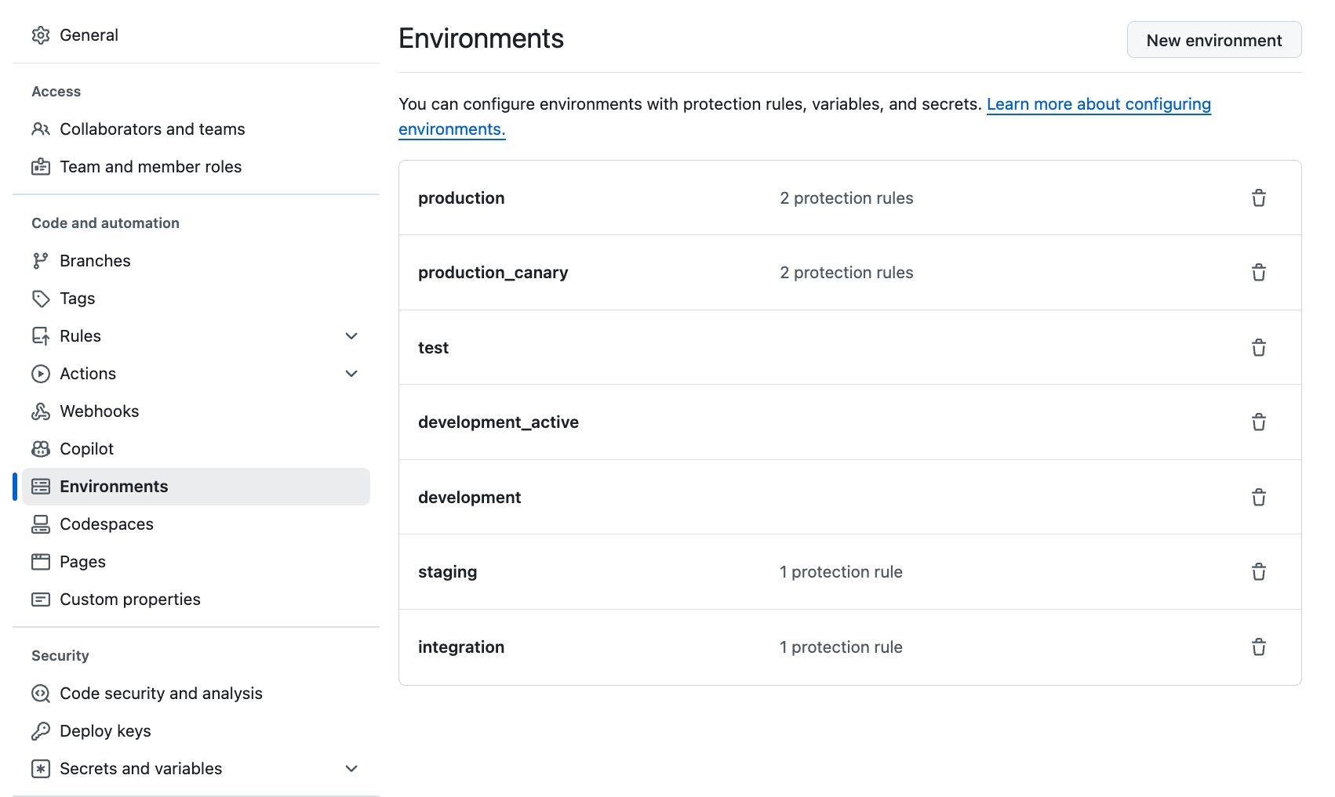Delete the staging environment via trash icon
Viewport: 1335px width, 797px height.
[1258, 572]
